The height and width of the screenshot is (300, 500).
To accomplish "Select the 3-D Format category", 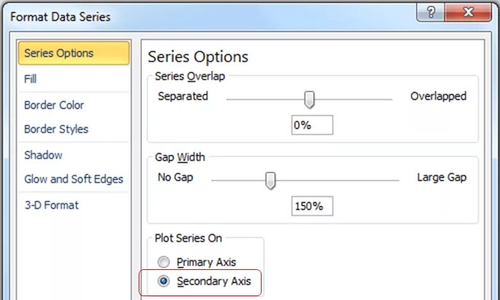I will point(51,205).
